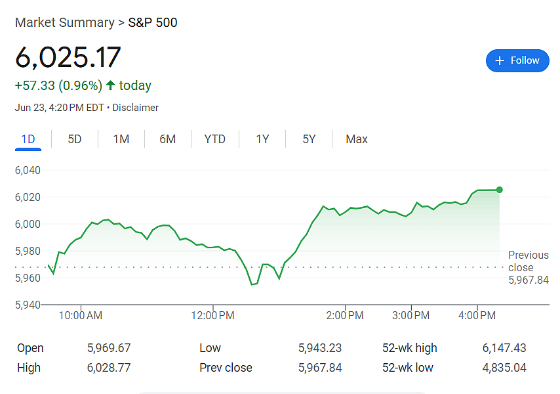Open the Max chart range

tap(357, 139)
